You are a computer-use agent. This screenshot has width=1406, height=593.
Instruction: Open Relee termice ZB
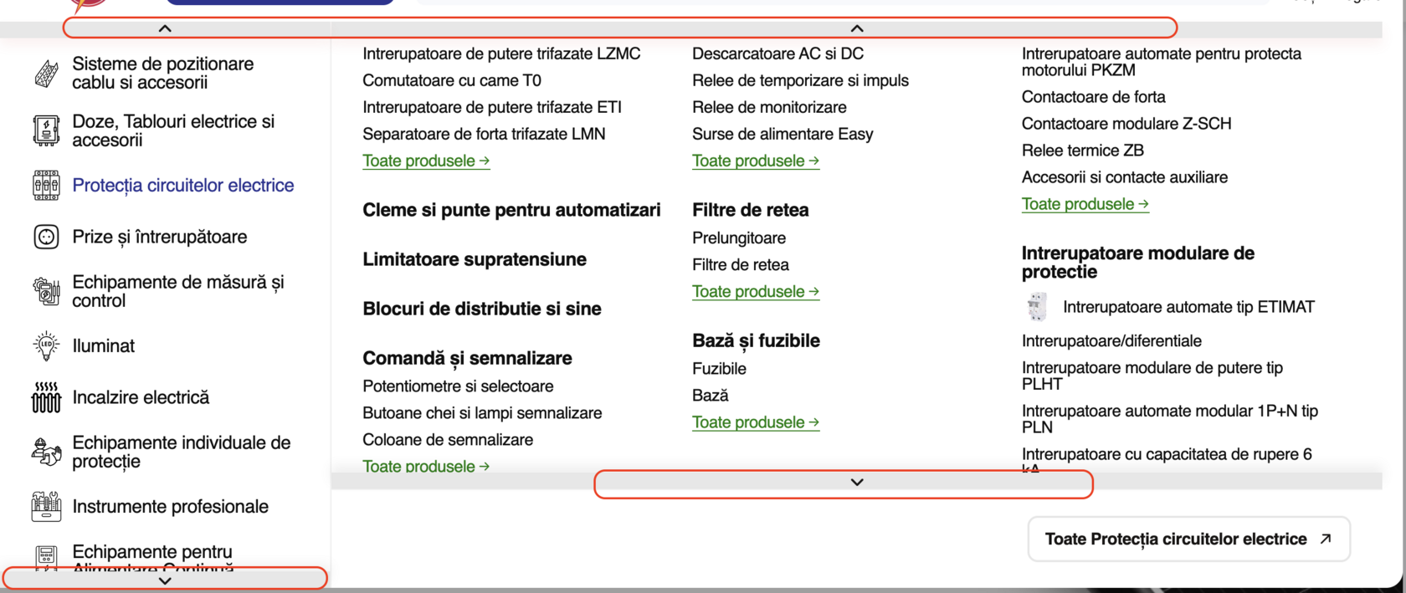[x=1083, y=151]
